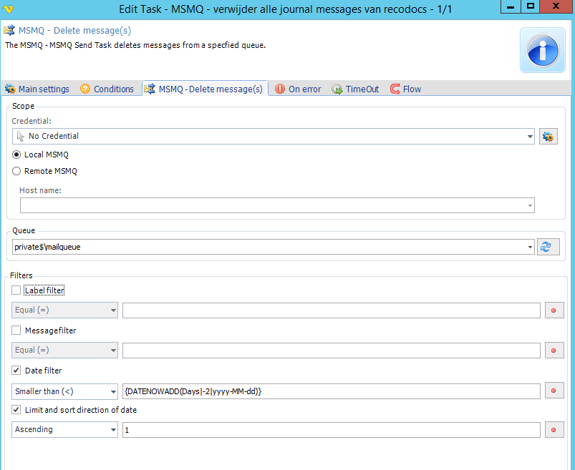The image size is (575, 470).
Task: Switch to the Main settings tab
Action: tap(37, 89)
